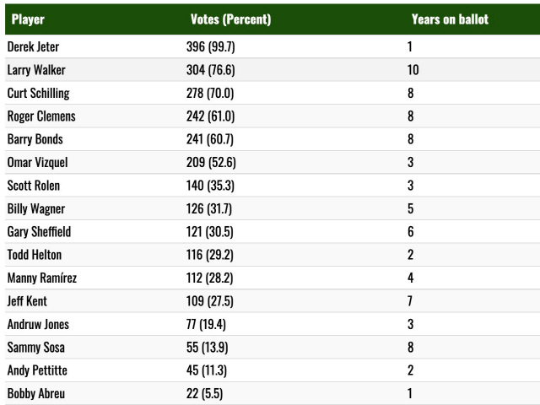Select Manny Ramírez in the table
The height and width of the screenshot is (405, 540).
click(41, 278)
